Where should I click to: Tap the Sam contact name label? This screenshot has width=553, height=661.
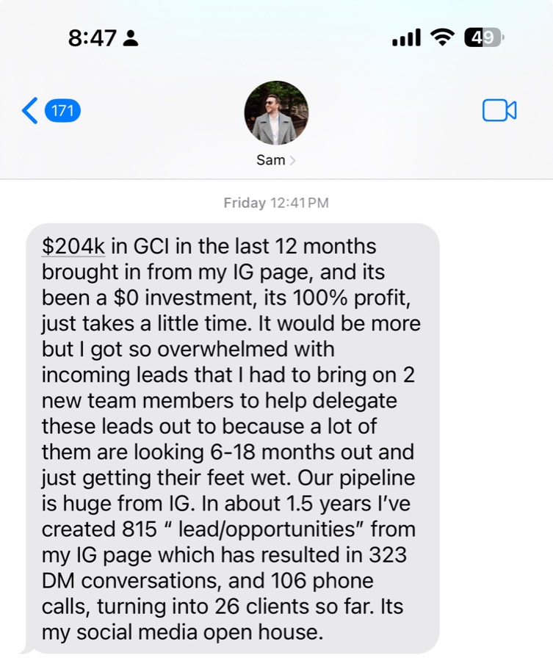(270, 160)
